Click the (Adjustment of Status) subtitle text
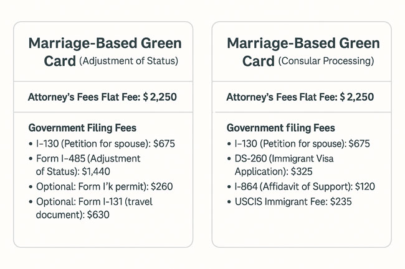The width and height of the screenshot is (405, 269). click(x=128, y=61)
